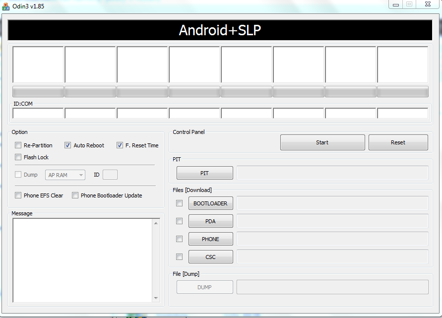Viewport: 442px width, 318px height.
Task: Uncheck the Auto Reboot option
Action: (67, 145)
